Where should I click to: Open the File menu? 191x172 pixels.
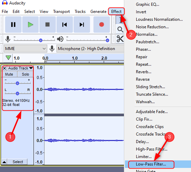coord(5,12)
